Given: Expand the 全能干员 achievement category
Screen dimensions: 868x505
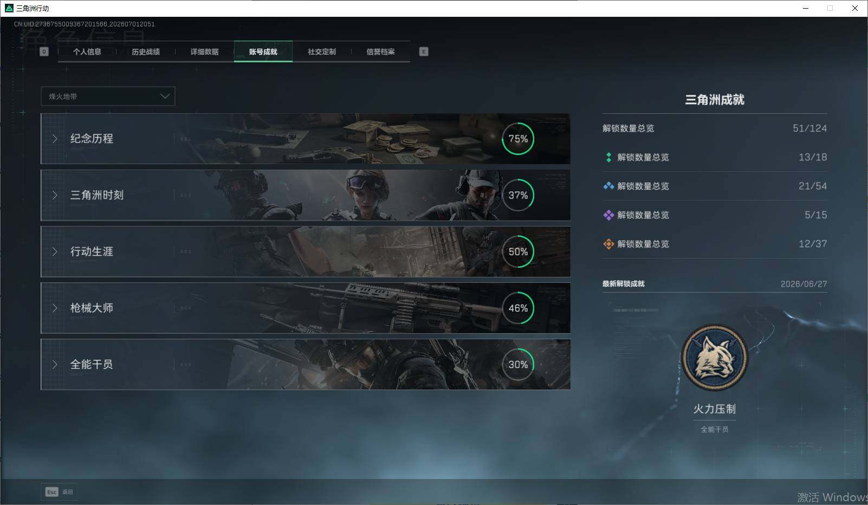Looking at the screenshot, I should (306, 364).
